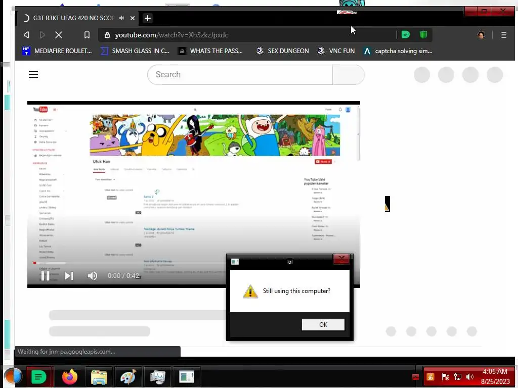Mute the video player volume
This screenshot has width=518, height=388.
pos(92,276)
